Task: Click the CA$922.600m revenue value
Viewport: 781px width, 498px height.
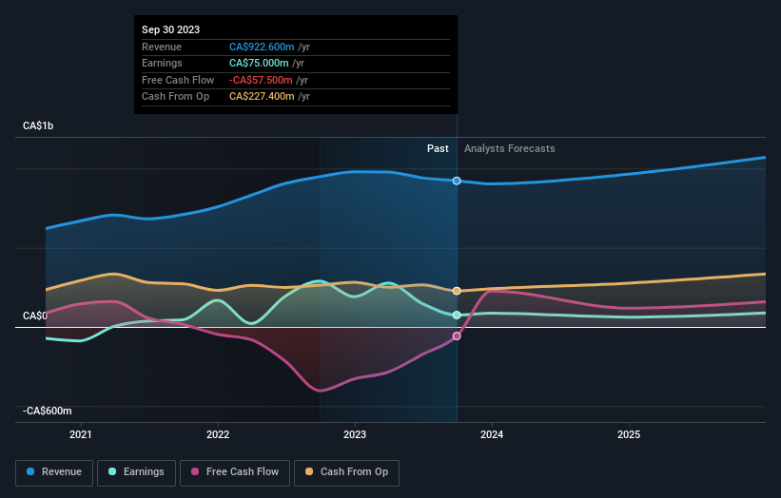Action: (262, 47)
